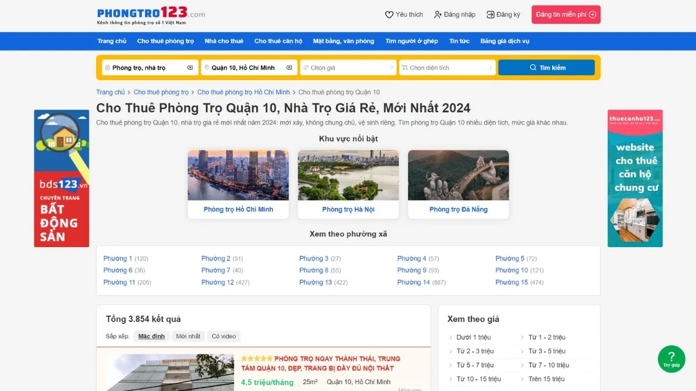Open favorites via the Yêu thích heart icon
The height and width of the screenshot is (391, 696).
tap(389, 14)
